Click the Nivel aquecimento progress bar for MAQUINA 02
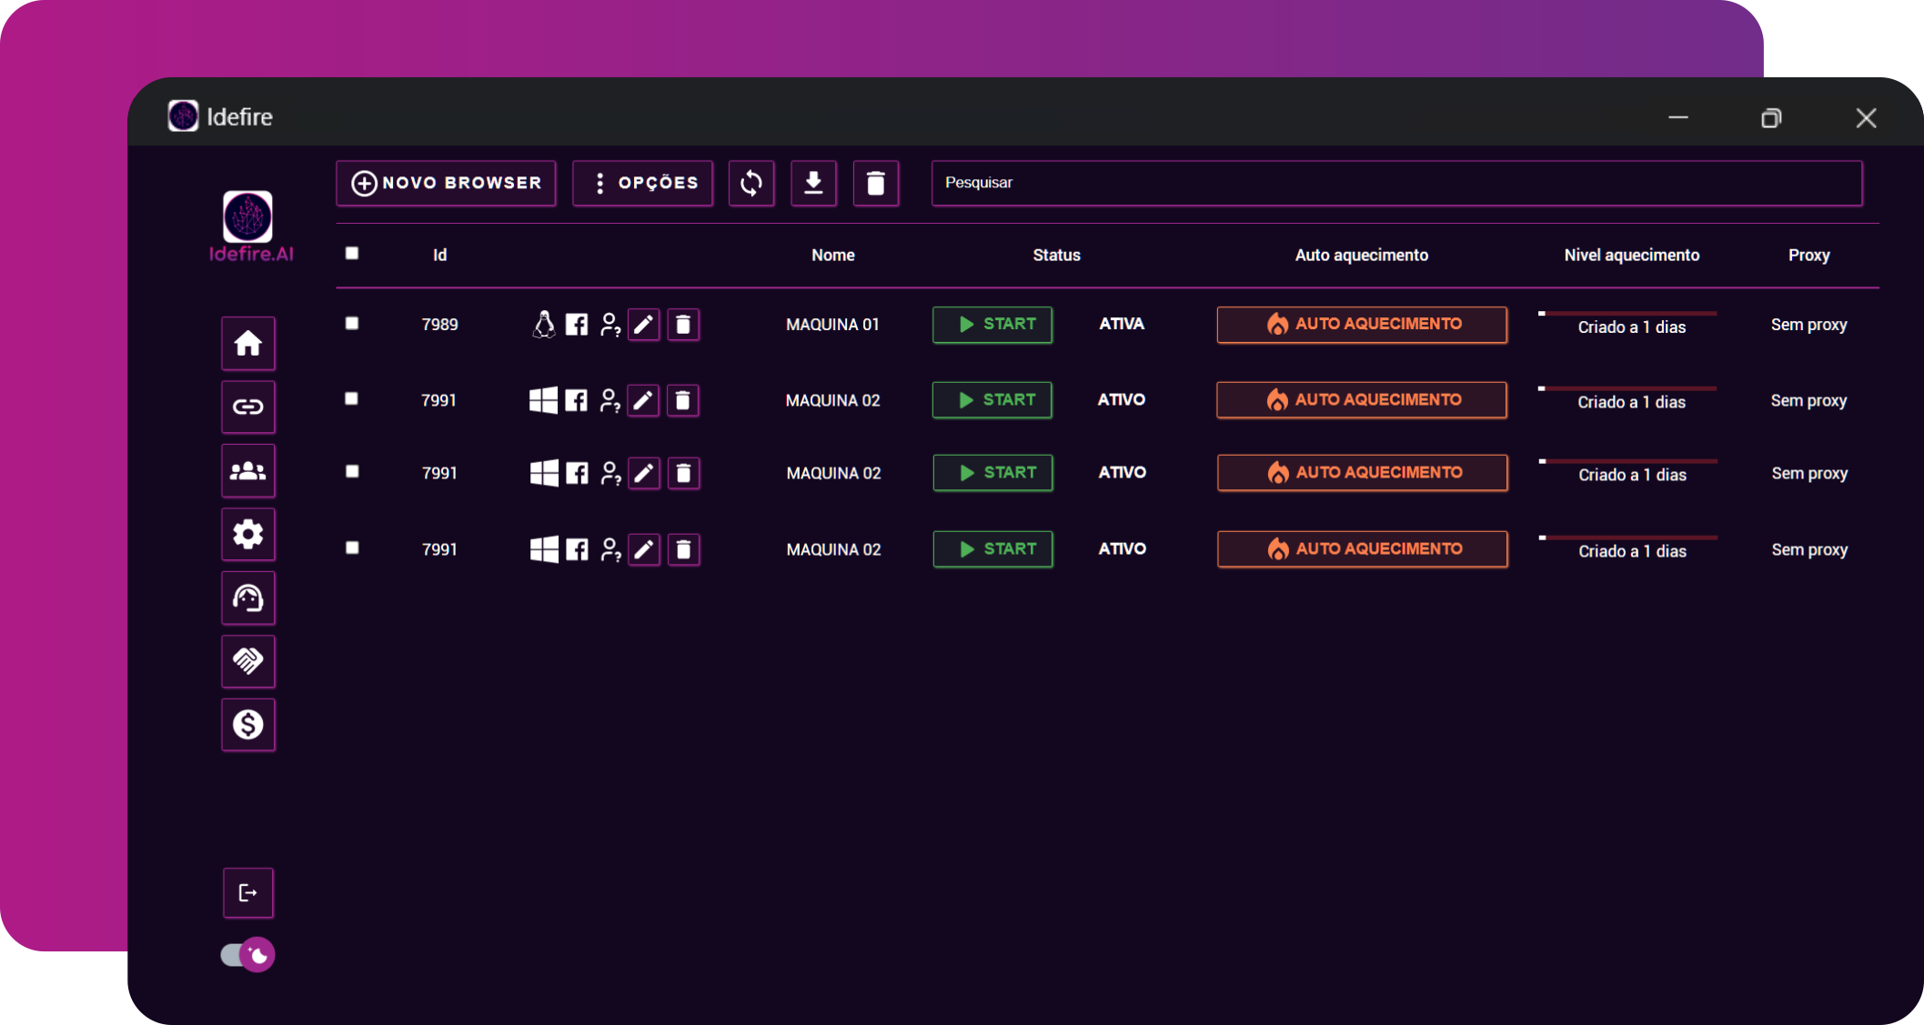This screenshot has width=1924, height=1025. 1627,387
